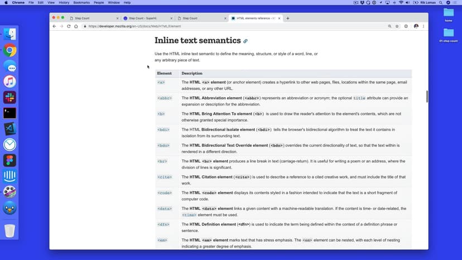The image size is (462, 260).
Task: Open Slack from the dock
Action: (9, 98)
